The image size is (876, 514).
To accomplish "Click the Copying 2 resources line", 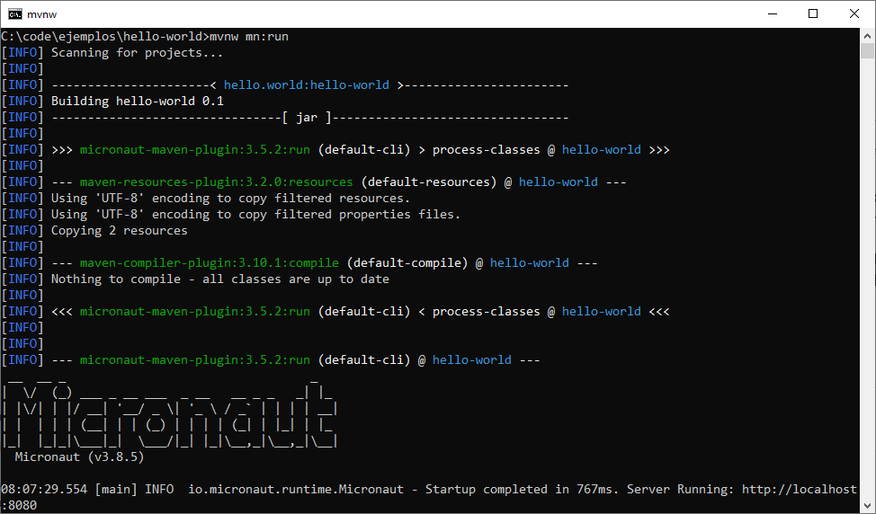I will click(x=120, y=230).
